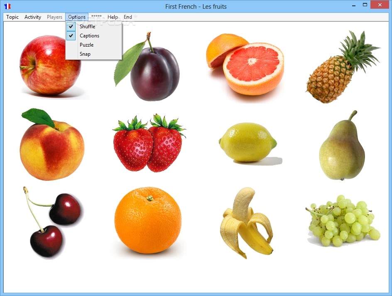Choose the green grapes picture
The height and width of the screenshot is (296, 392).
pos(343,221)
